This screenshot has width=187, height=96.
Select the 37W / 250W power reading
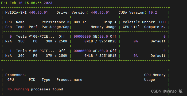(x=57, y=56)
